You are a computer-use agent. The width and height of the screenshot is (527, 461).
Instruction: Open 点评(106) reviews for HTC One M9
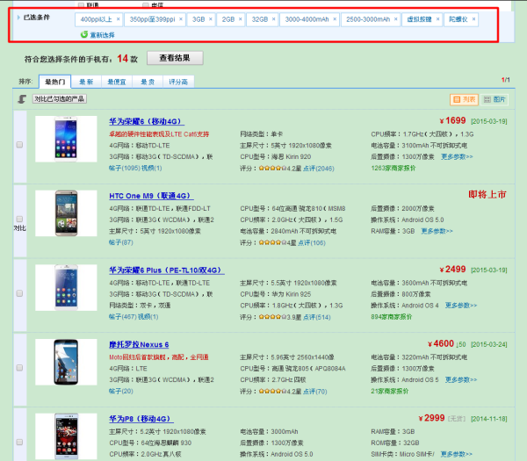tap(312, 242)
